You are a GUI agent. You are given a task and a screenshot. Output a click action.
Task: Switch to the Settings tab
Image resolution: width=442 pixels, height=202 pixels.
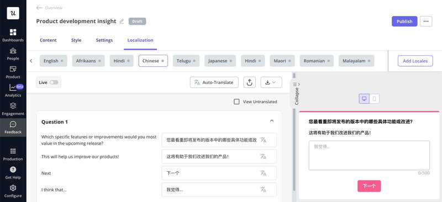(104, 40)
